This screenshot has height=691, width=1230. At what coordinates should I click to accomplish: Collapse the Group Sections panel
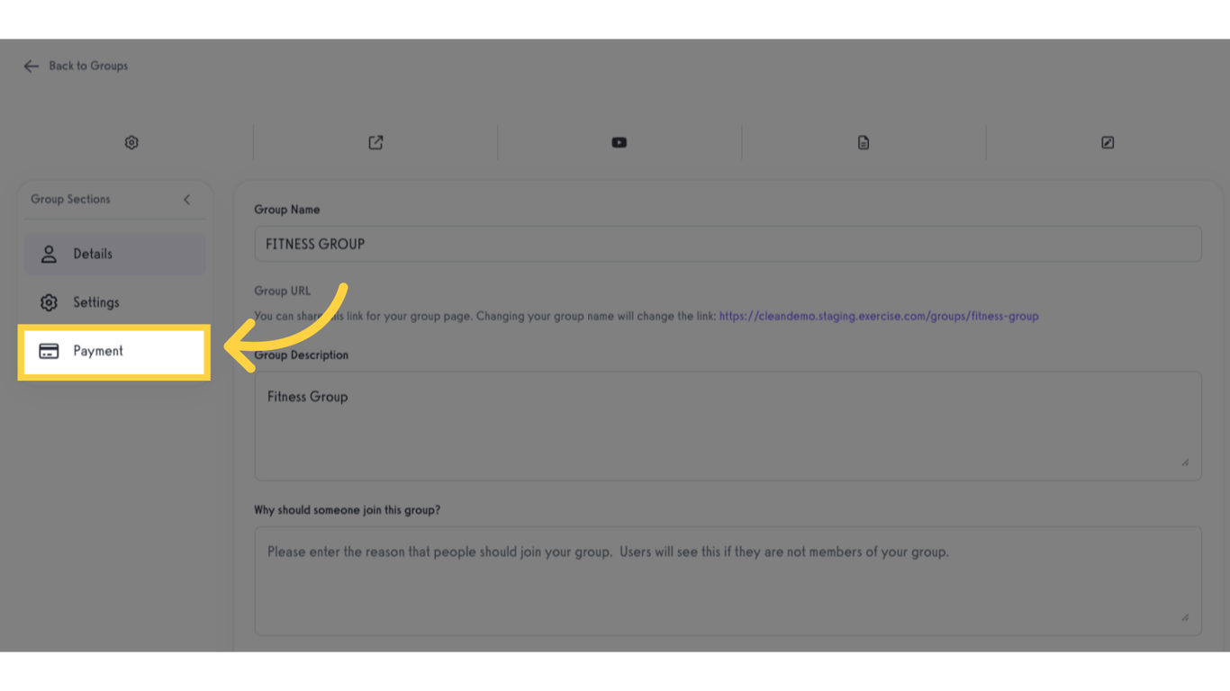click(x=186, y=199)
